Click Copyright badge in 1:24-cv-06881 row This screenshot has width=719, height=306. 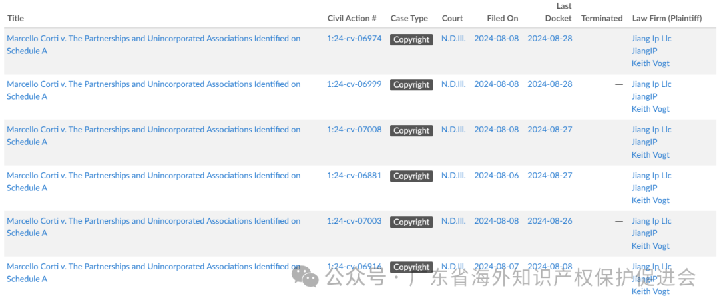[411, 176]
